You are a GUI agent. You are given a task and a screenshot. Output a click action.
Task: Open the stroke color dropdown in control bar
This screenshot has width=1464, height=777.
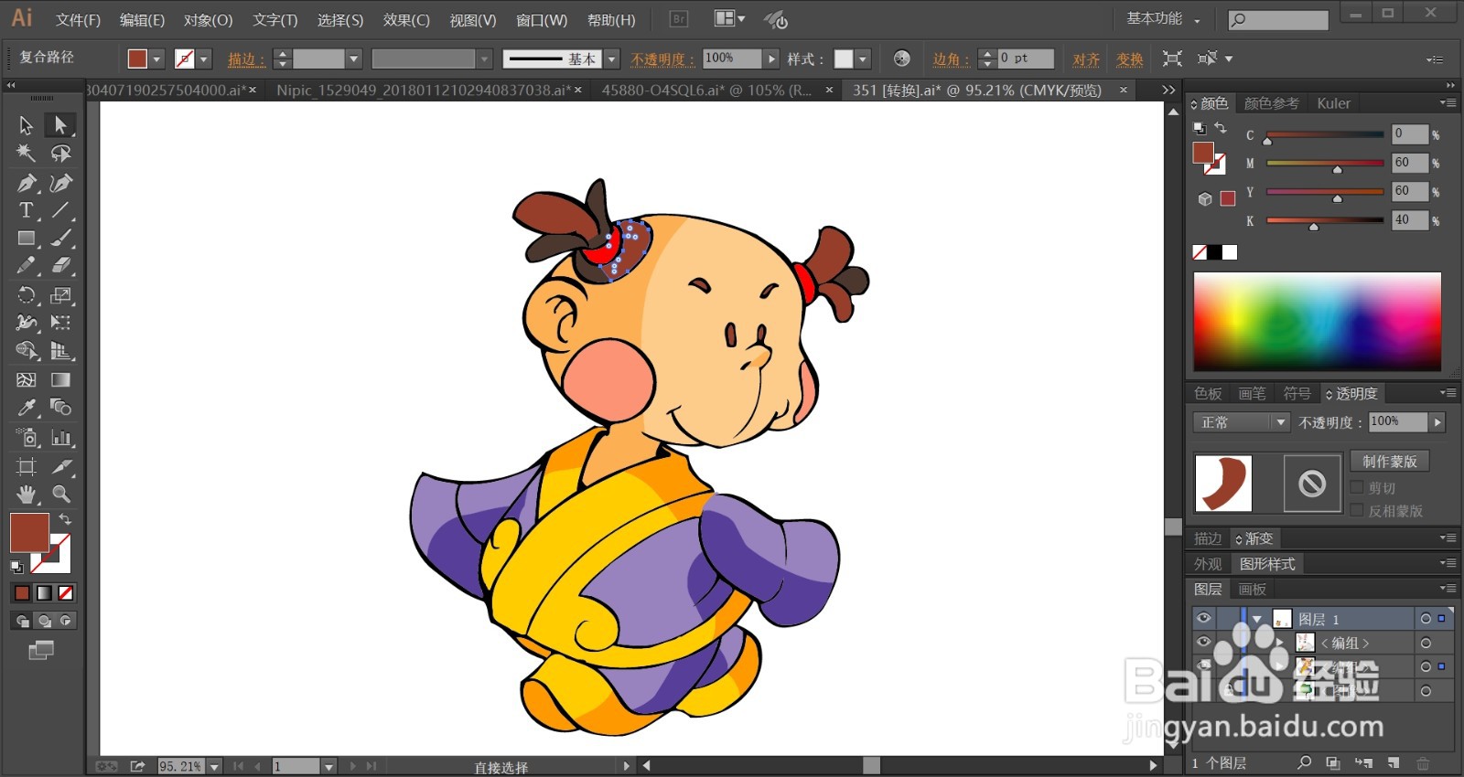[x=204, y=59]
